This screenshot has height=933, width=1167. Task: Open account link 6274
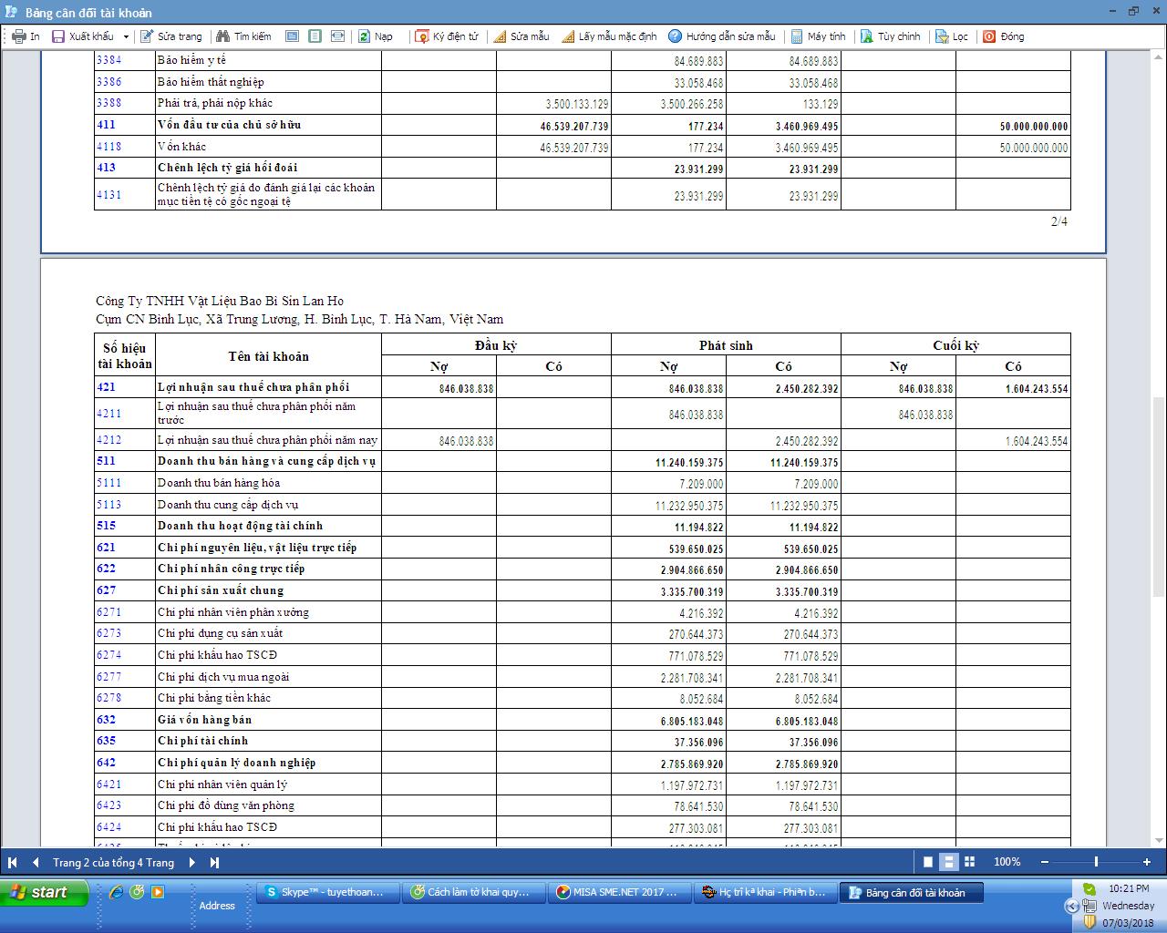click(108, 655)
